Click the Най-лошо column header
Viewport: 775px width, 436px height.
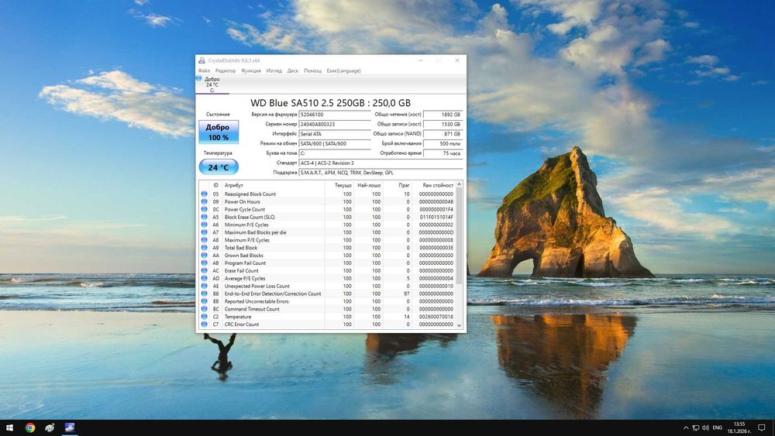tap(368, 185)
